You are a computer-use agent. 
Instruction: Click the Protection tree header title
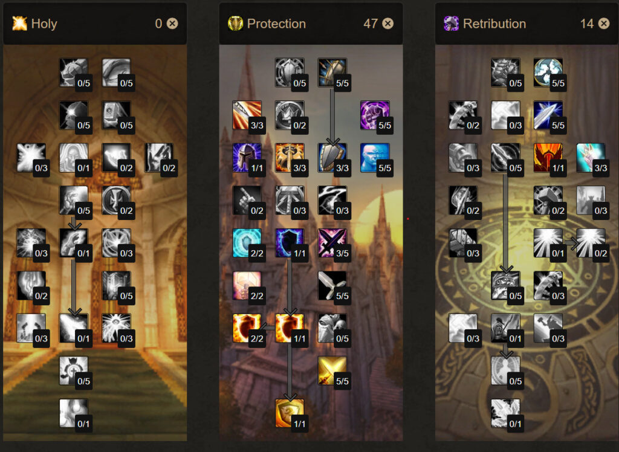(x=276, y=24)
